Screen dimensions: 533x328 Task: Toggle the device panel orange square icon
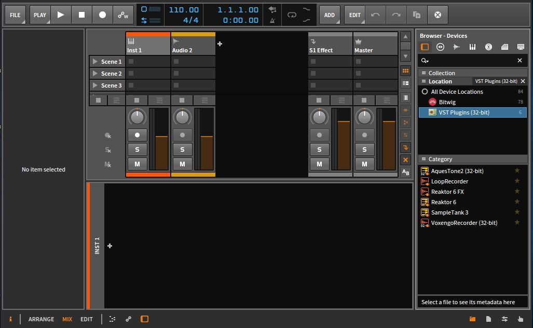(x=144, y=319)
